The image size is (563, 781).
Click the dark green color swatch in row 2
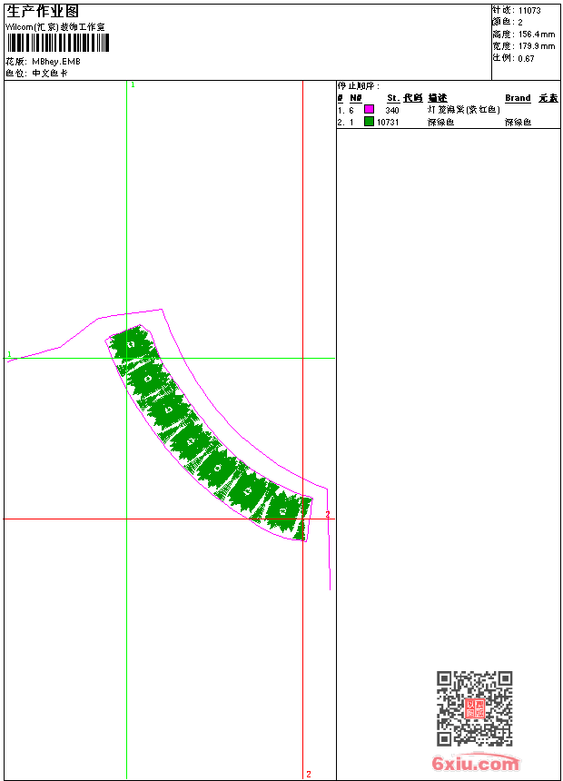point(370,121)
